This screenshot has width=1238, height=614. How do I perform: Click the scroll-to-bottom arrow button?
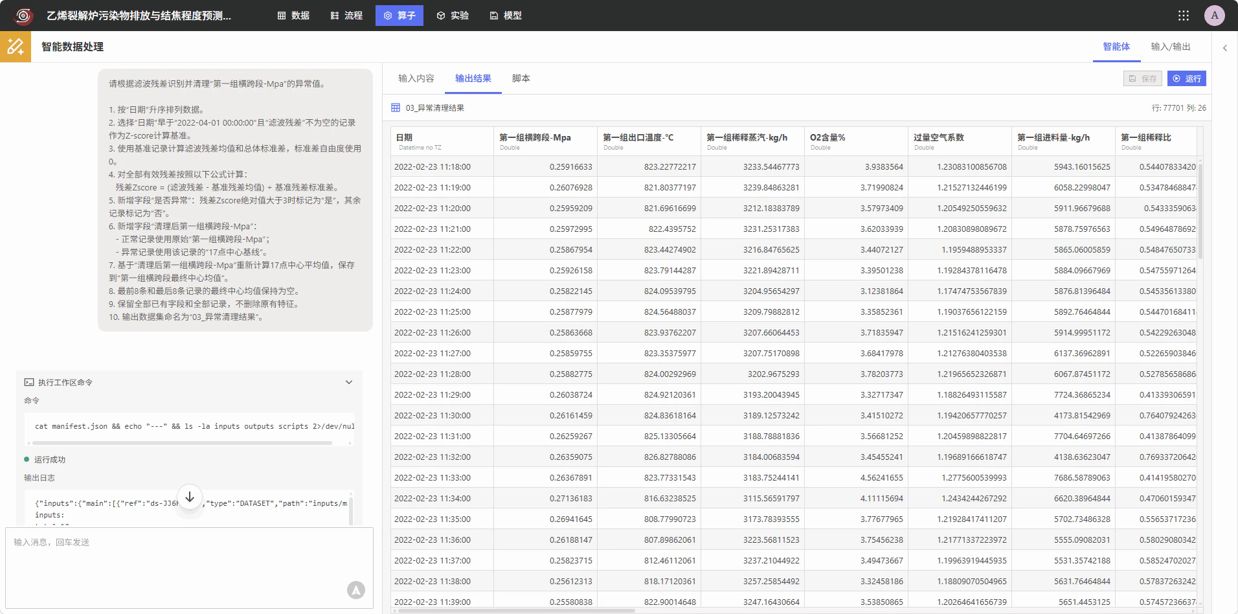click(190, 497)
